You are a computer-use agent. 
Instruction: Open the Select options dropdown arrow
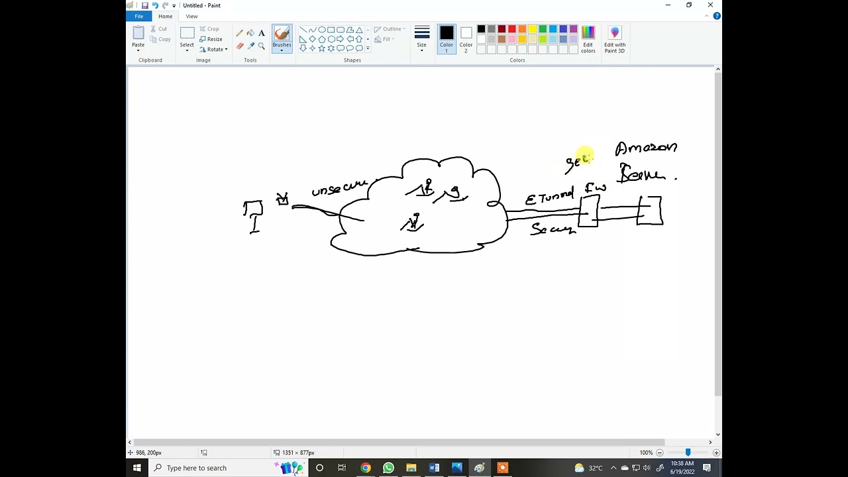(x=187, y=50)
